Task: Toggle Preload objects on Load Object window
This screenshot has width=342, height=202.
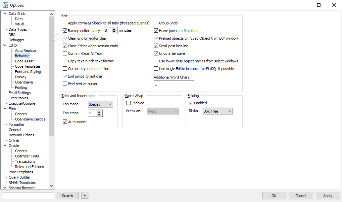Action: coord(156,38)
